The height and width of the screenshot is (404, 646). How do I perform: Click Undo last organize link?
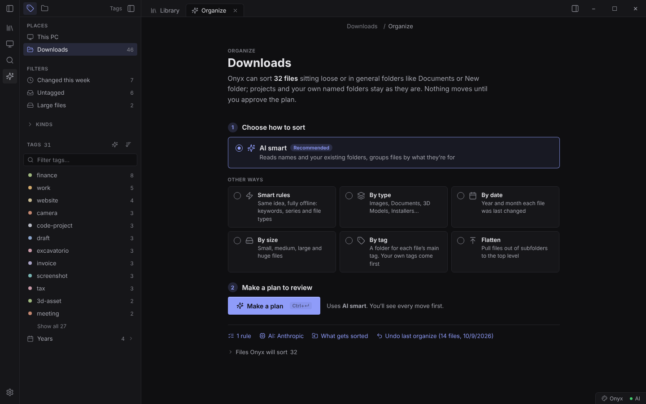point(435,336)
